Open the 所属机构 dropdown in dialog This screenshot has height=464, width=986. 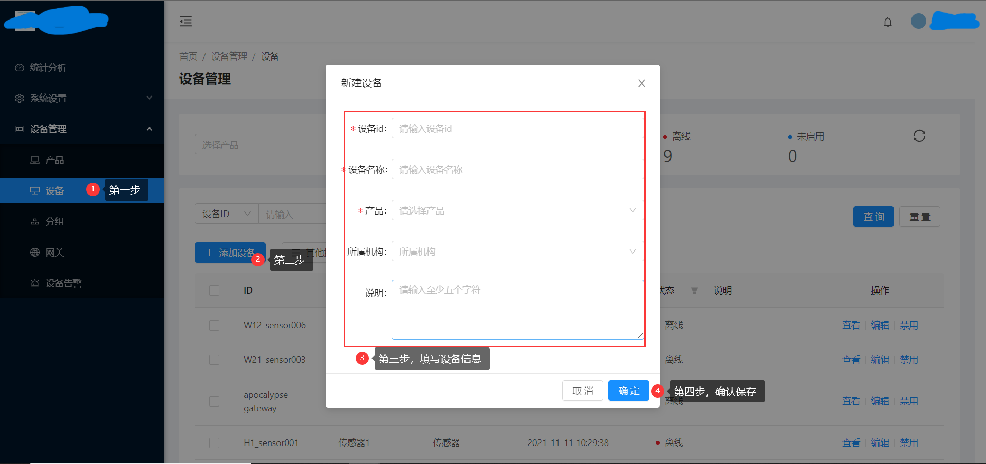coord(517,252)
